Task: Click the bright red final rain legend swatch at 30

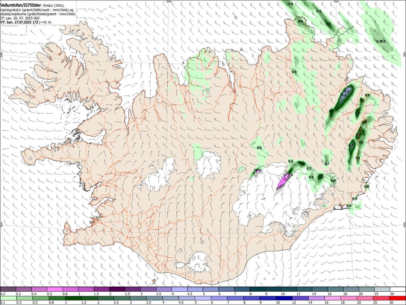Action: (x=397, y=298)
